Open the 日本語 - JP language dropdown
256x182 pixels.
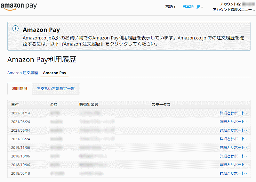[x=193, y=7]
